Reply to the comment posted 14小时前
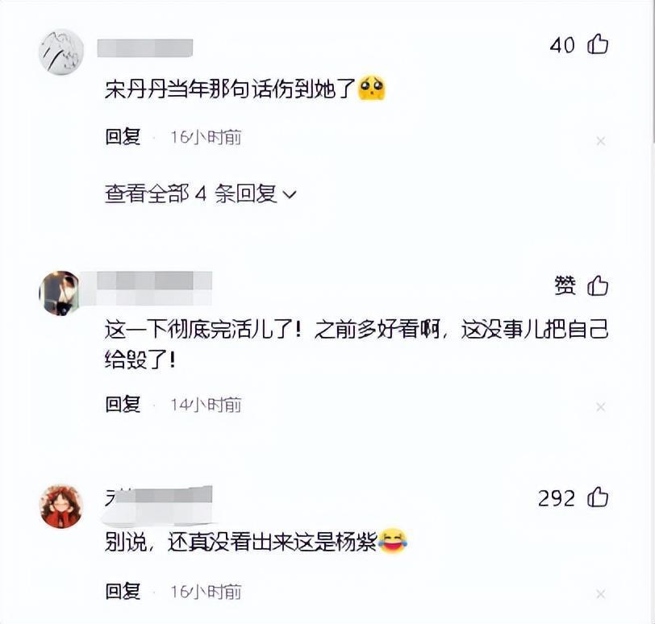Screen dimensions: 655x624 (x=123, y=405)
